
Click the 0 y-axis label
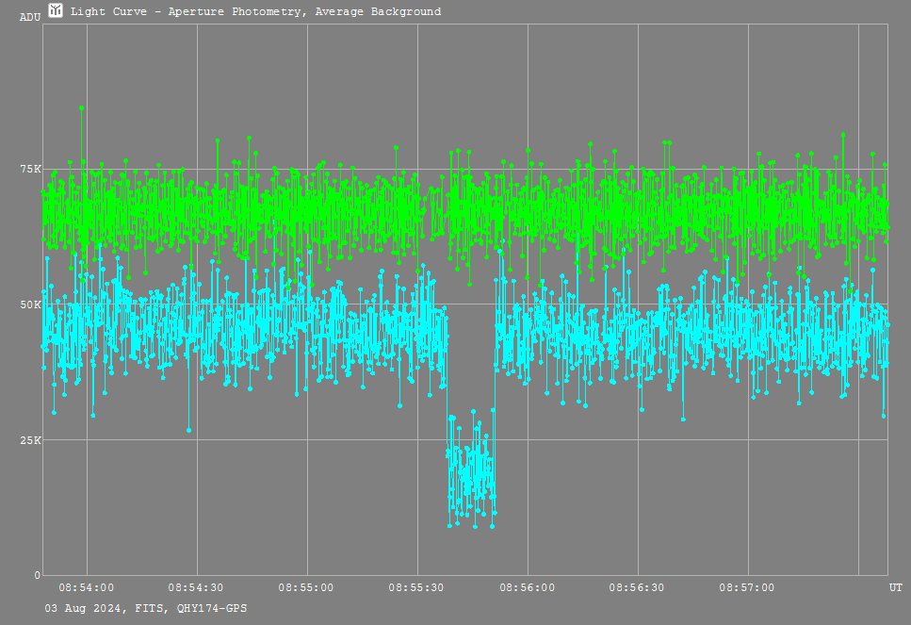(38, 576)
